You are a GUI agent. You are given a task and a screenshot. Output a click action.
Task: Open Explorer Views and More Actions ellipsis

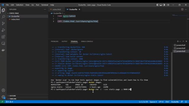click(x=45, y=9)
